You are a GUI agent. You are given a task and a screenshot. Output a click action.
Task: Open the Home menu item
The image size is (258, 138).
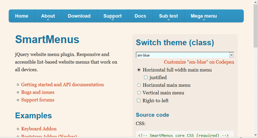click(22, 16)
